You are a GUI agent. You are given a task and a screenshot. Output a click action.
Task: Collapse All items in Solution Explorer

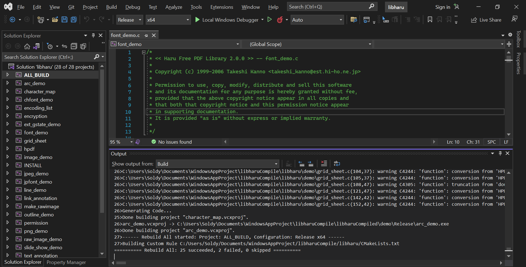[x=74, y=46]
